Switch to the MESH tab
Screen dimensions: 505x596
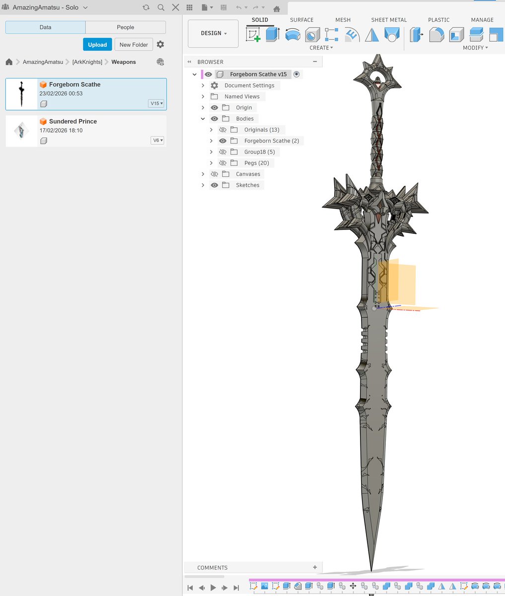click(343, 20)
